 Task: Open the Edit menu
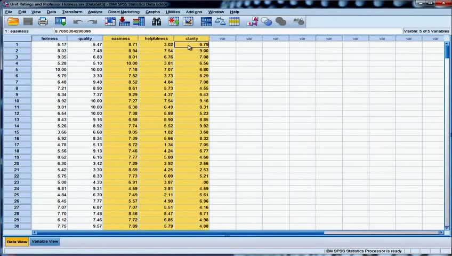click(x=22, y=12)
